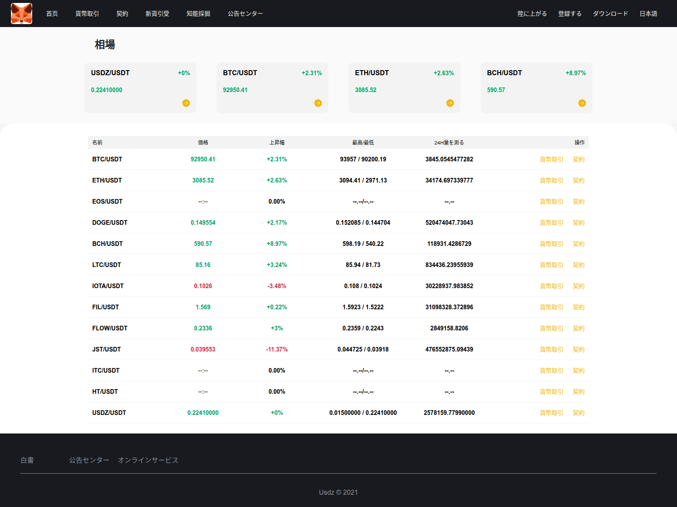This screenshot has width=677, height=507.
Task: Go to 首页 home menu
Action: coord(52,14)
